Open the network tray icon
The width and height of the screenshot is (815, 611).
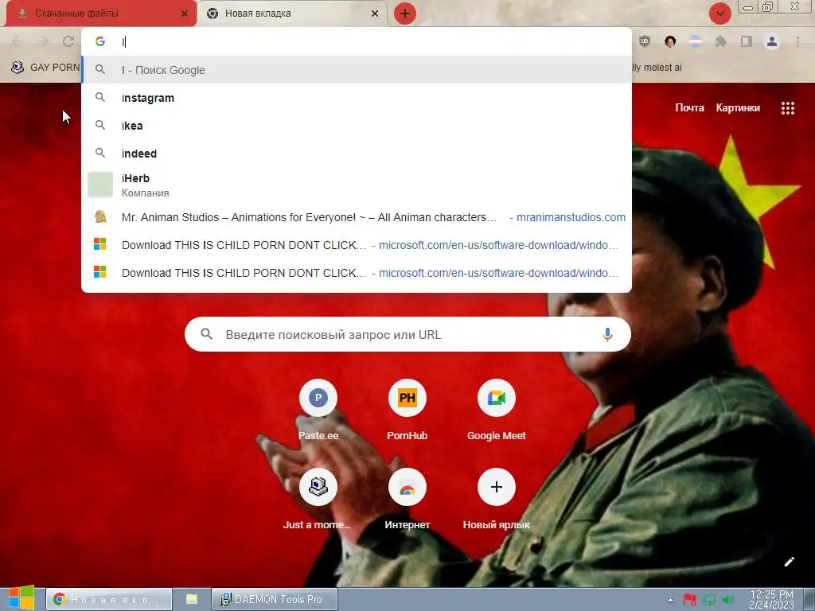pos(709,600)
